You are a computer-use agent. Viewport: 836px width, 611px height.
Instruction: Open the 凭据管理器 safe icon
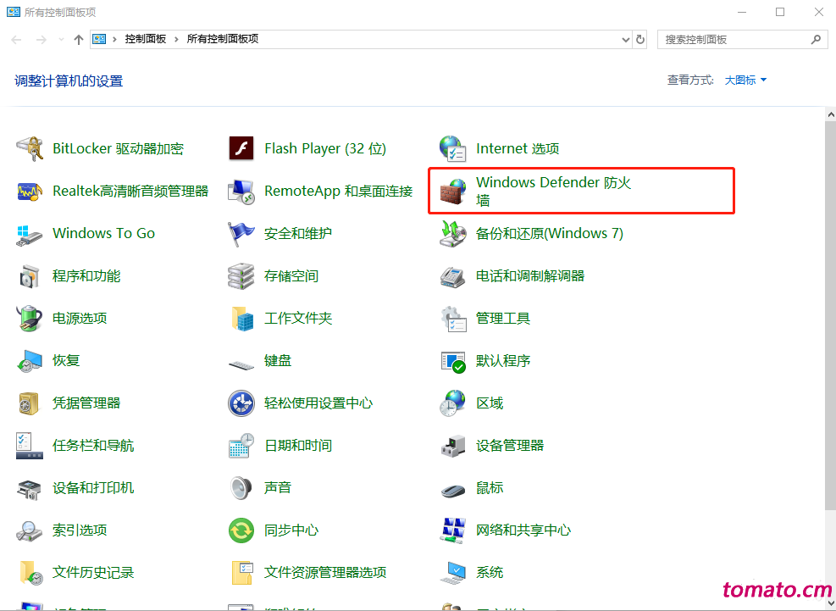point(30,403)
